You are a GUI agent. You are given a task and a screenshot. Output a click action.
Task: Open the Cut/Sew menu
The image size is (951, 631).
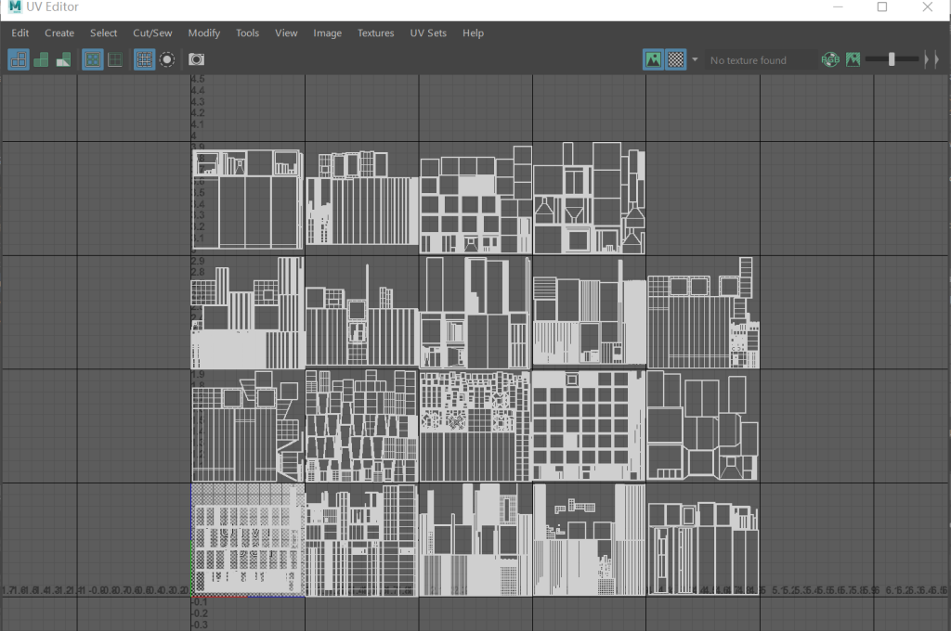(152, 33)
